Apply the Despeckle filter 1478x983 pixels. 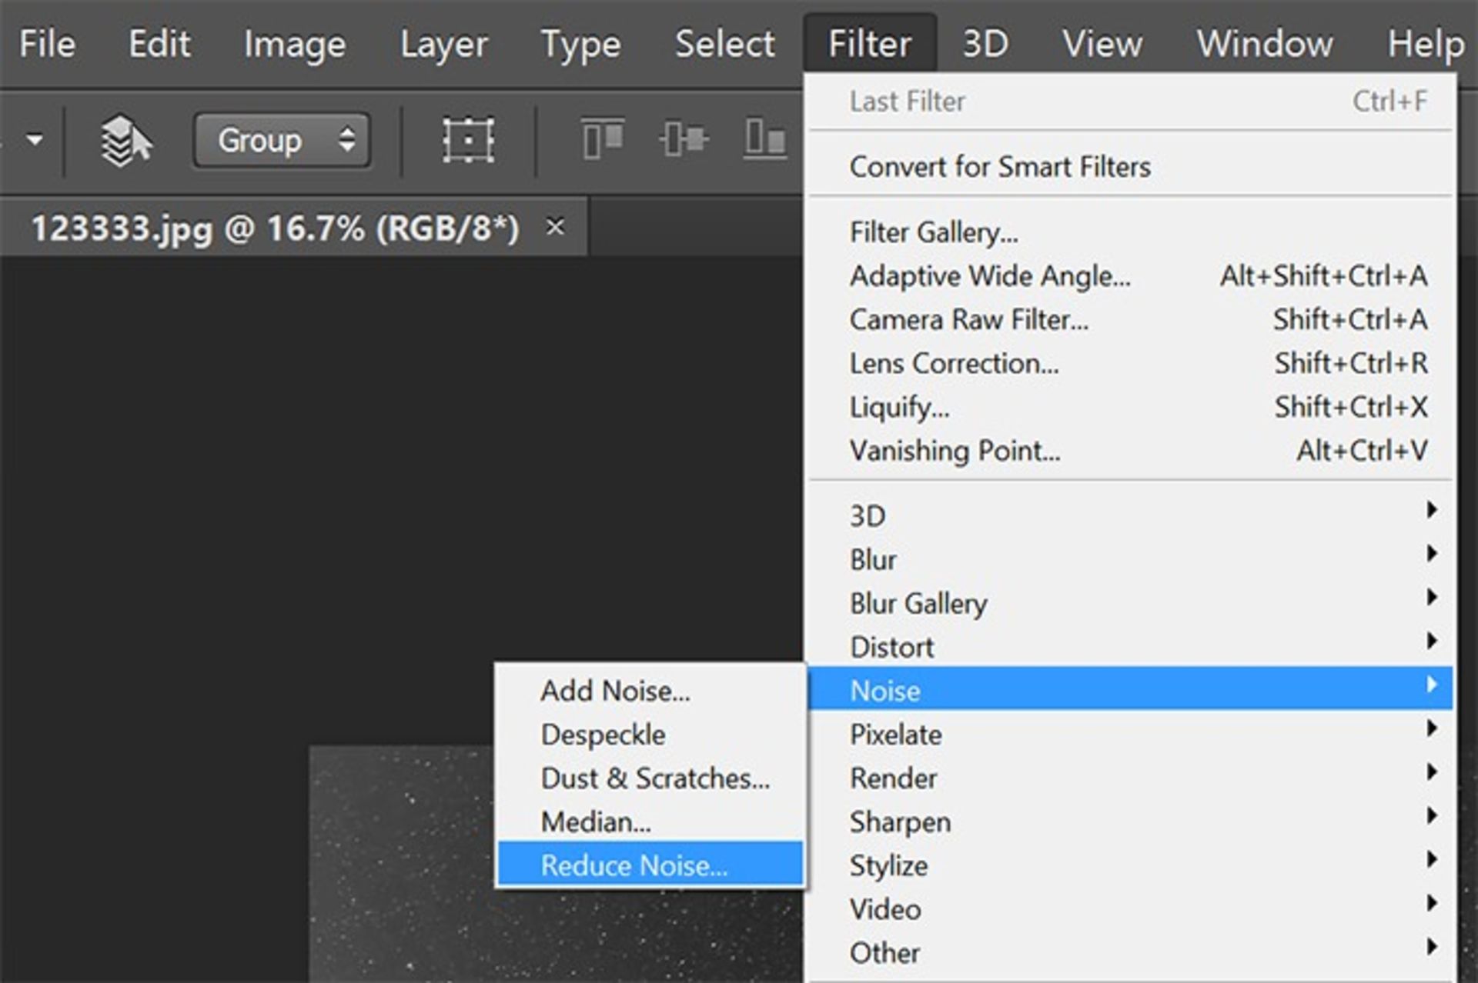point(603,735)
